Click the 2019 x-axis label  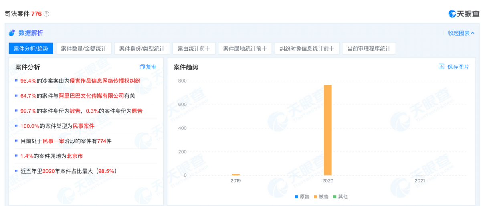click(236, 181)
